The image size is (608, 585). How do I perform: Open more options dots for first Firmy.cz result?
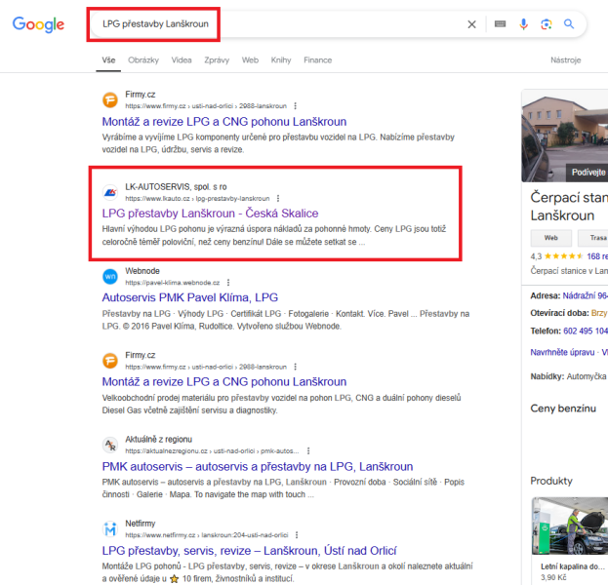[x=296, y=105]
